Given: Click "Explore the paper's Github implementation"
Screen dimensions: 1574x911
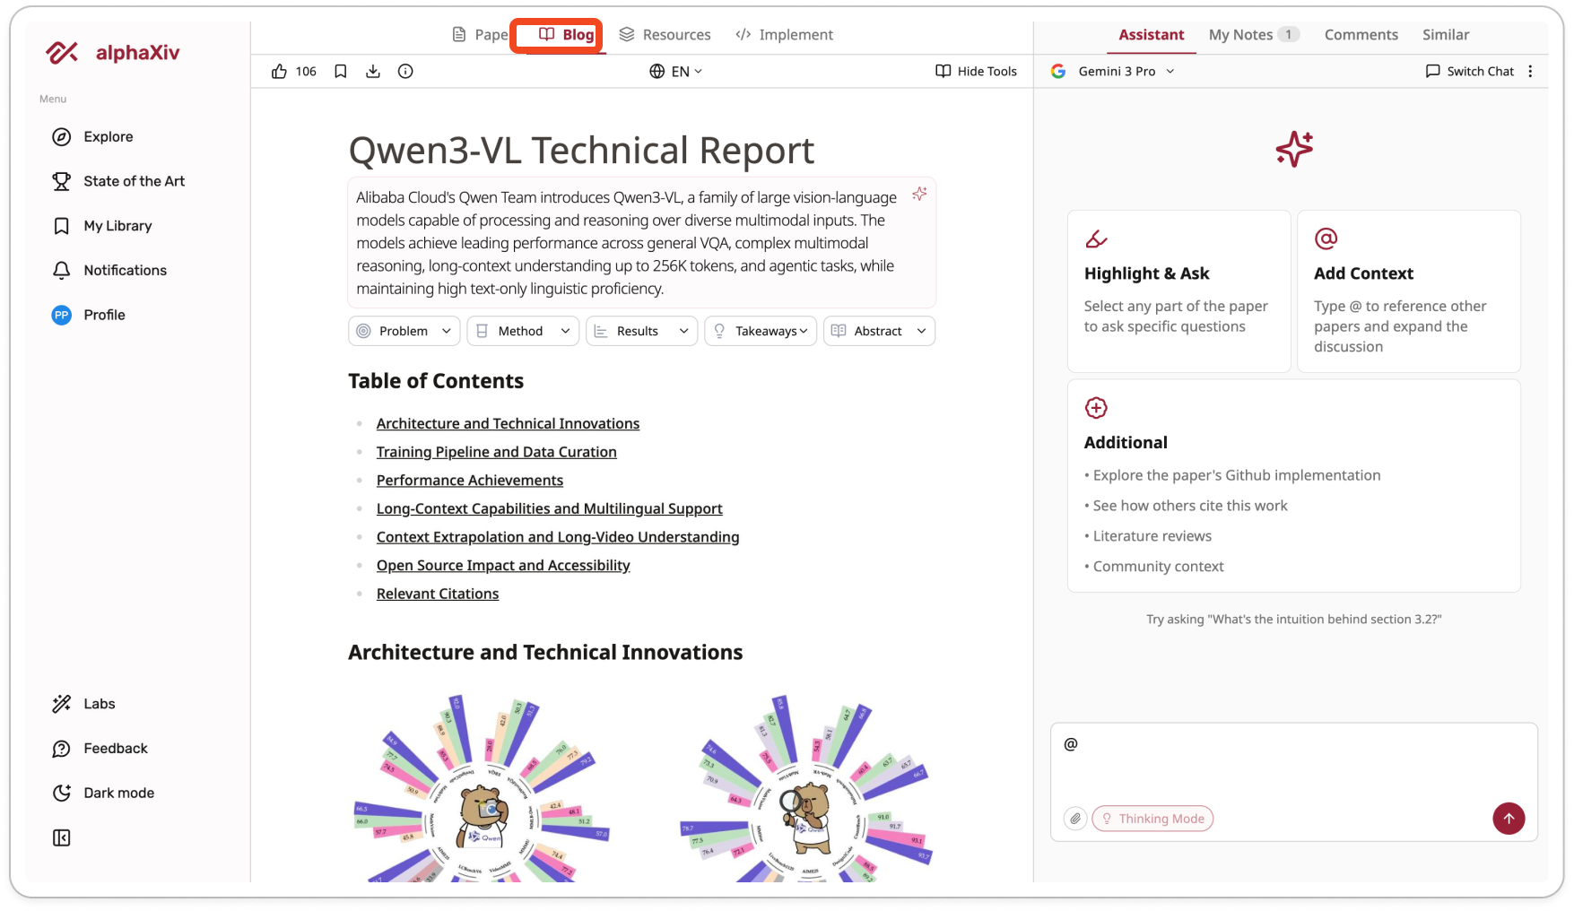Looking at the screenshot, I should point(1237,475).
